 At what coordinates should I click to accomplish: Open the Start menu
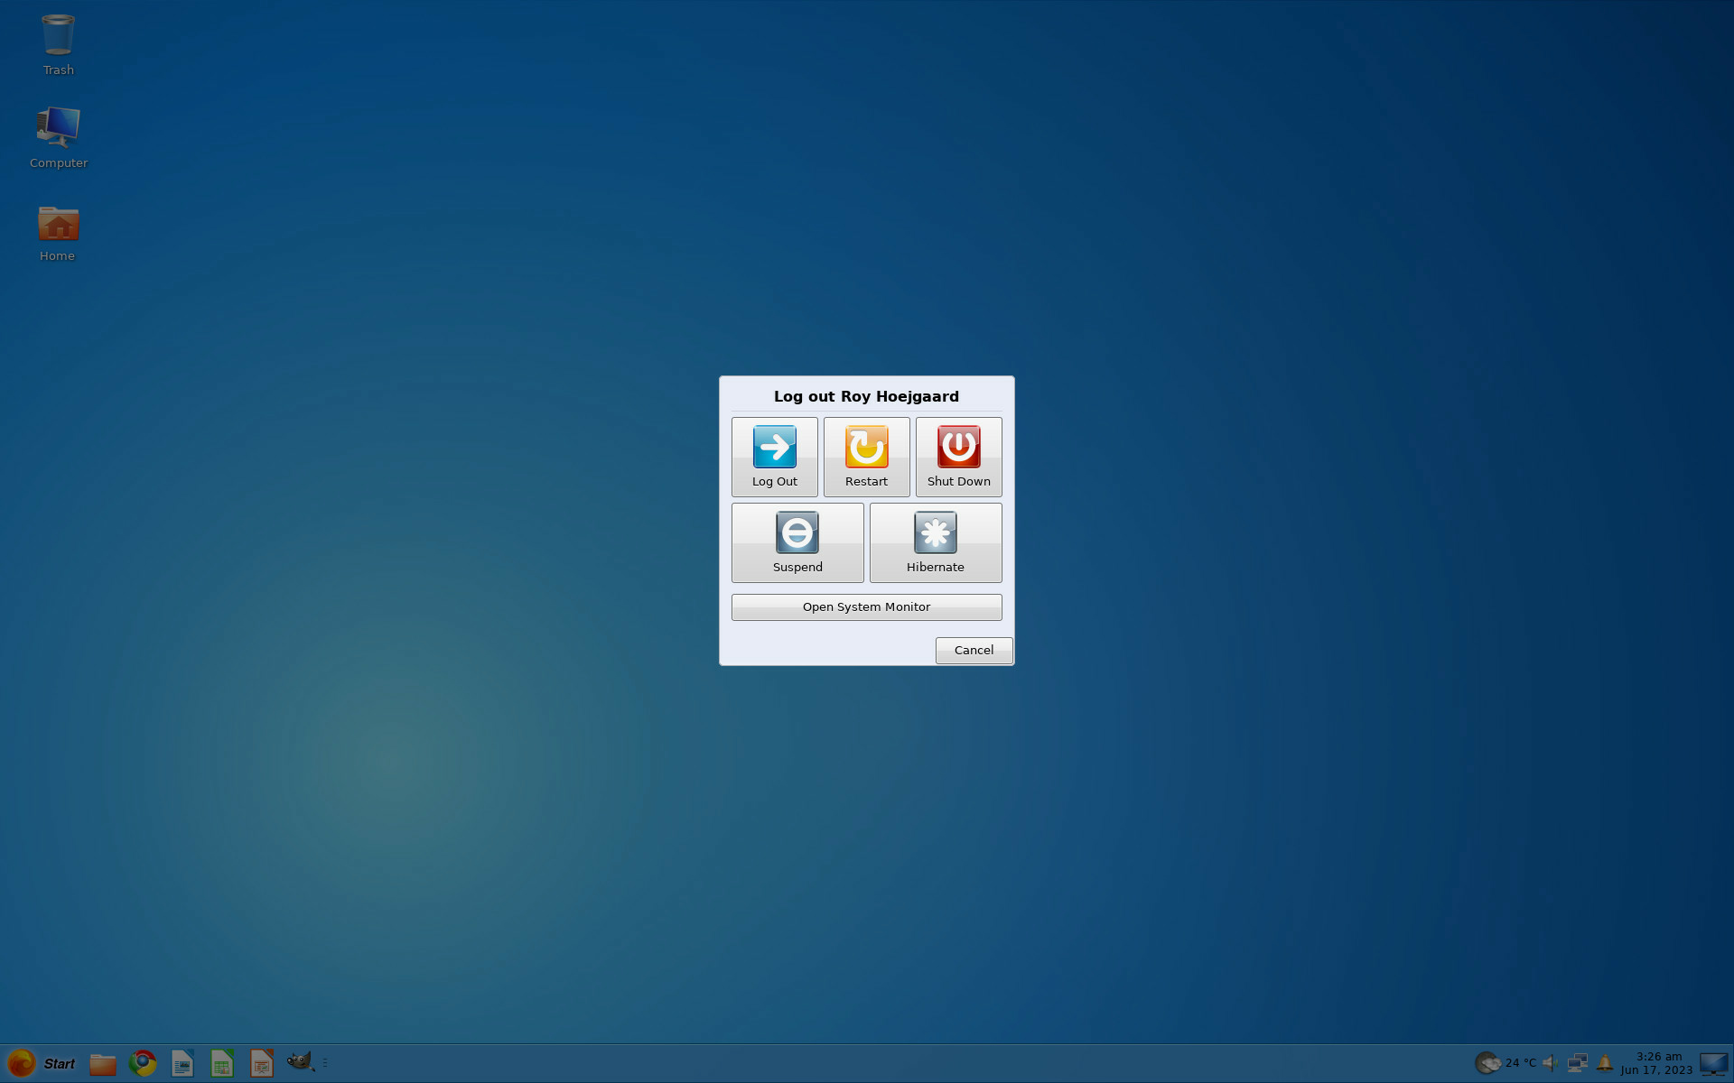click(x=42, y=1063)
